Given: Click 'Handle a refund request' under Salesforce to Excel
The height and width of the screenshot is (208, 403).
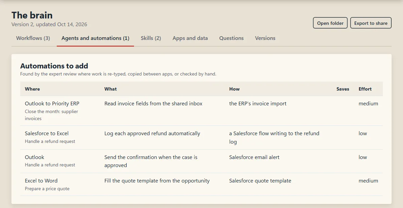Looking at the screenshot, I should click(50, 141).
